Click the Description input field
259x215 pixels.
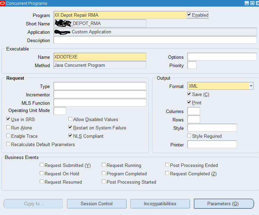[x=155, y=40]
